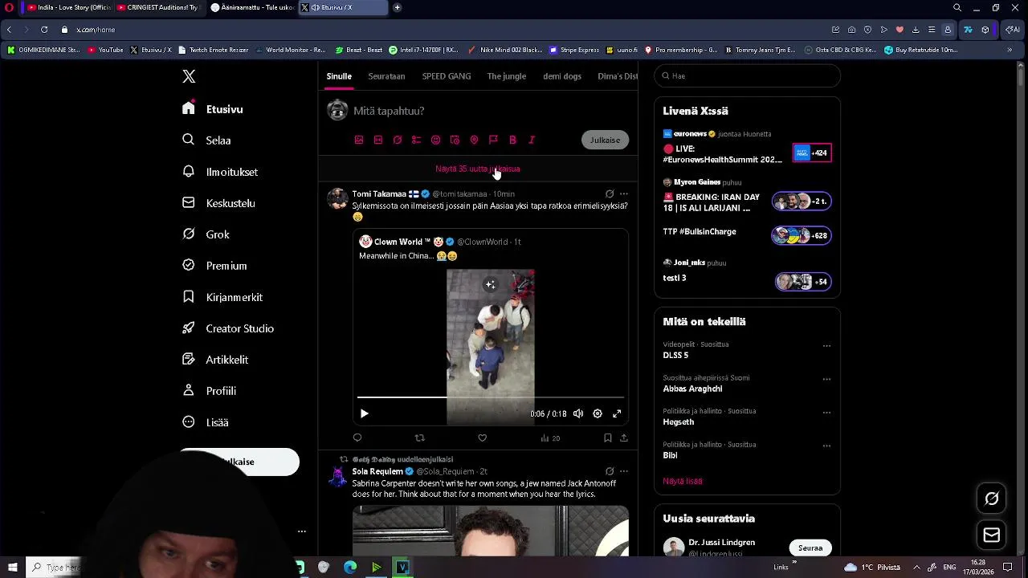
Task: Schedule the post with calendar icon
Action: tap(455, 140)
